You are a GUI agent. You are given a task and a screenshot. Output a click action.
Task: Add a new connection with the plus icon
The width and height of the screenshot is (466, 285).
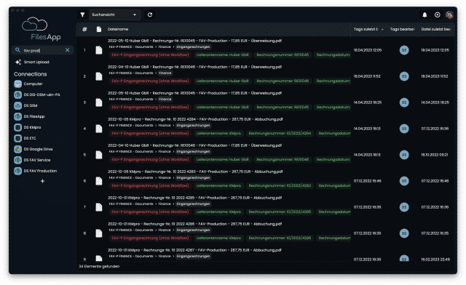click(42, 181)
